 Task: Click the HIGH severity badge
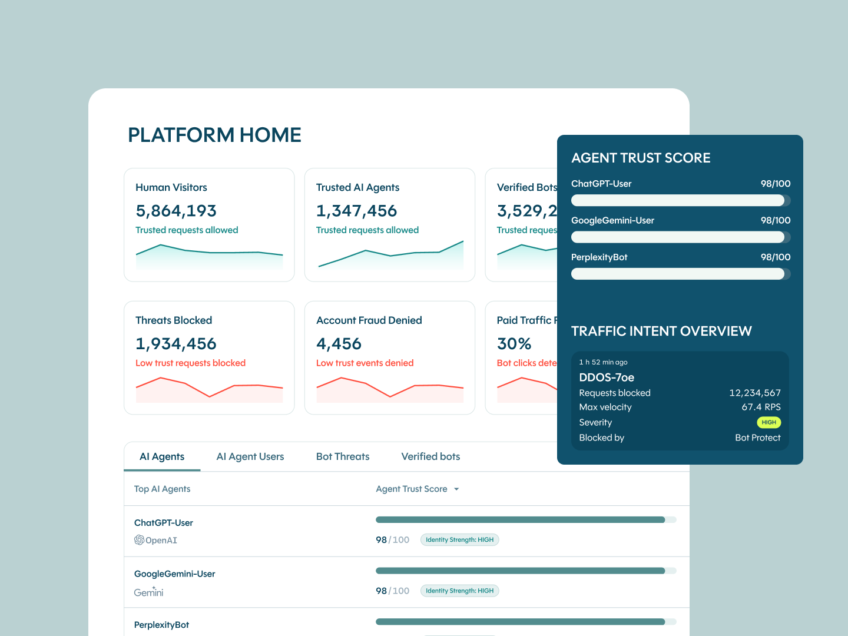coord(769,422)
